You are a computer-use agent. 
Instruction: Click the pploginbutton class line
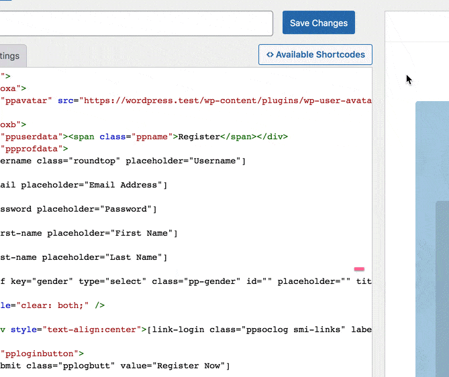click(x=42, y=354)
